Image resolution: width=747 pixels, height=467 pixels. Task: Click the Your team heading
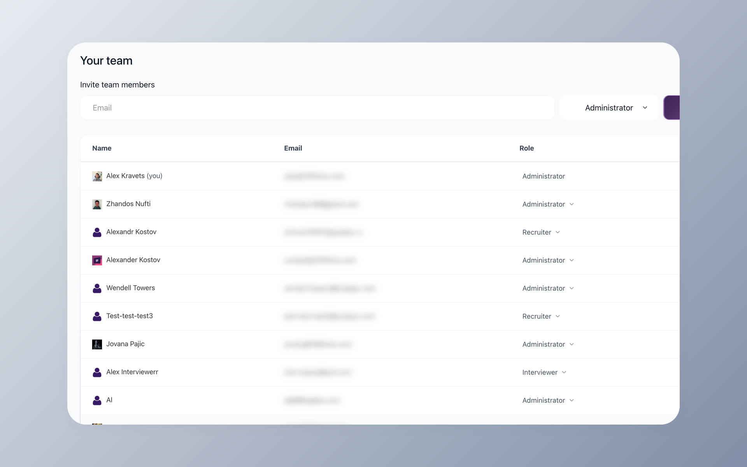(106, 61)
